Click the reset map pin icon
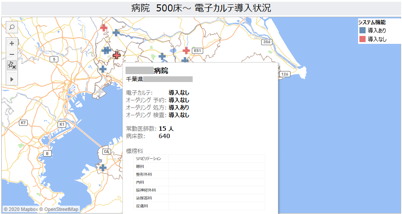The height and width of the screenshot is (214, 402). [12, 65]
